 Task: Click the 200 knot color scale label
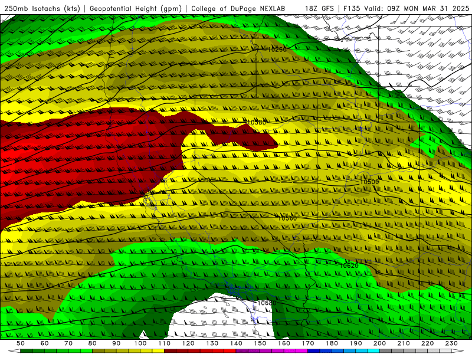379,343
